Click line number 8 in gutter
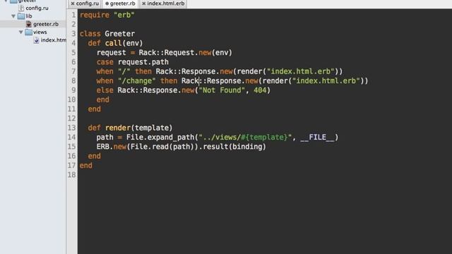 [x=73, y=81]
